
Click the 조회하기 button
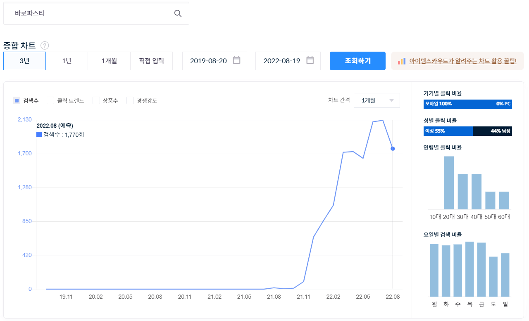357,61
